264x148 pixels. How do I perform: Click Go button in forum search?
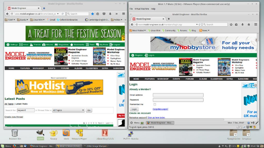tap(89, 110)
